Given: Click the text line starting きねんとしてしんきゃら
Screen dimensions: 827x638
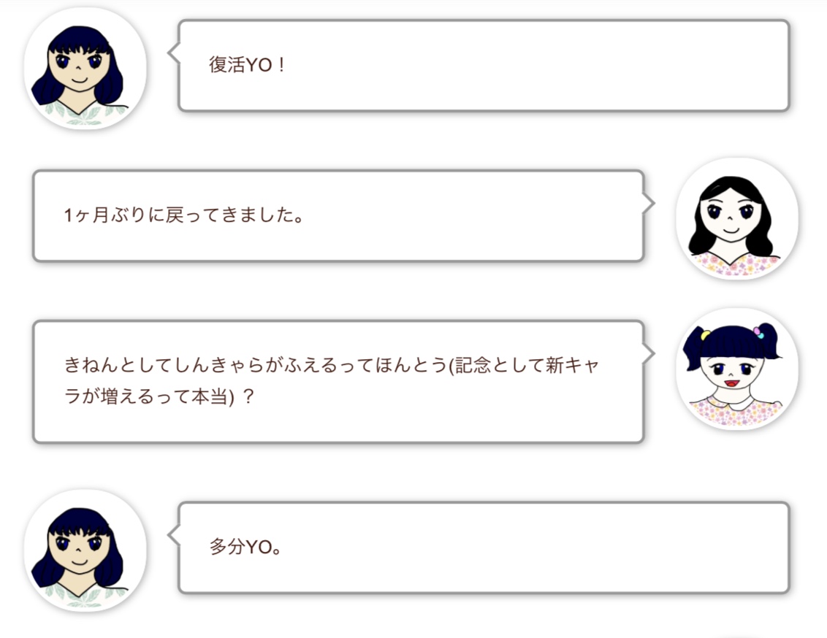Looking at the screenshot, I should coord(332,365).
